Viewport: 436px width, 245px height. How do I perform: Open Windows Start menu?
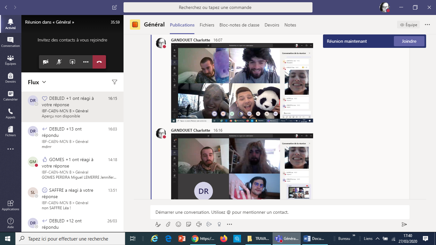[x=8, y=238]
